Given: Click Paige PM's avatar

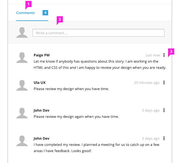Looking at the screenshot, I should pos(22,58).
